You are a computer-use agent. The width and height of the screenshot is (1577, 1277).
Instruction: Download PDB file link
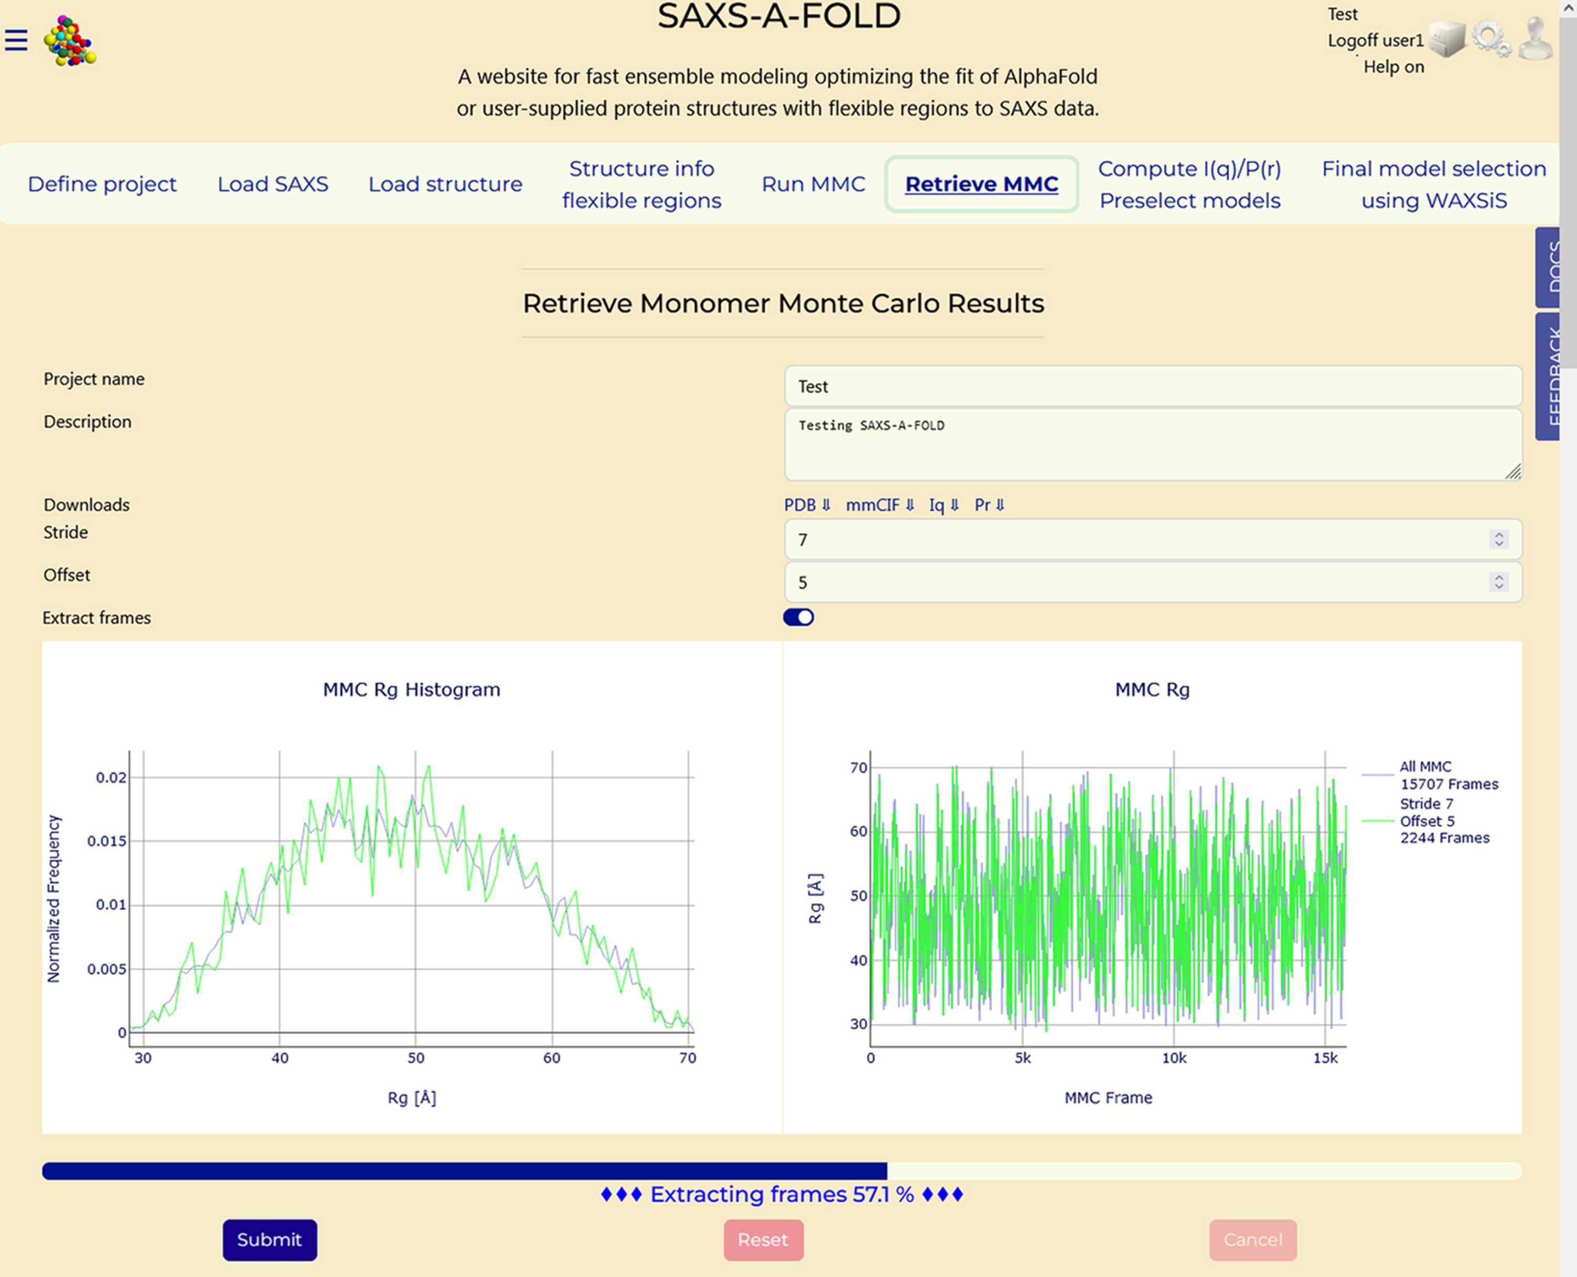807,504
